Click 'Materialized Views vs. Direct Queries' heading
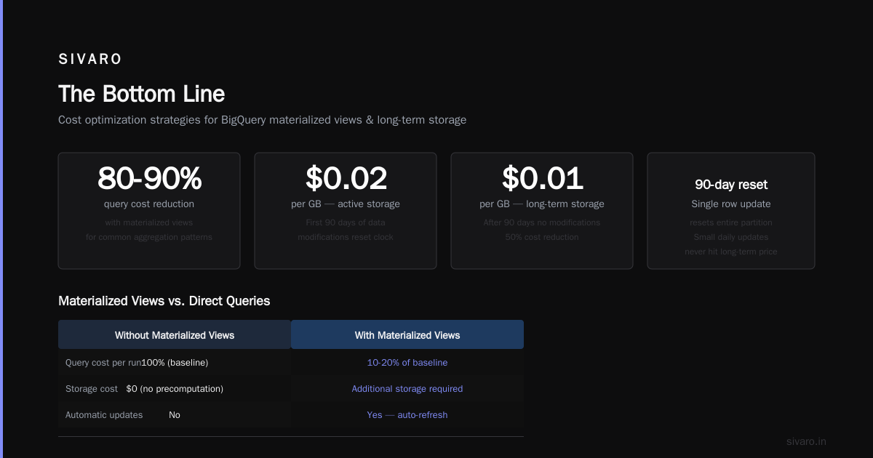 (164, 301)
